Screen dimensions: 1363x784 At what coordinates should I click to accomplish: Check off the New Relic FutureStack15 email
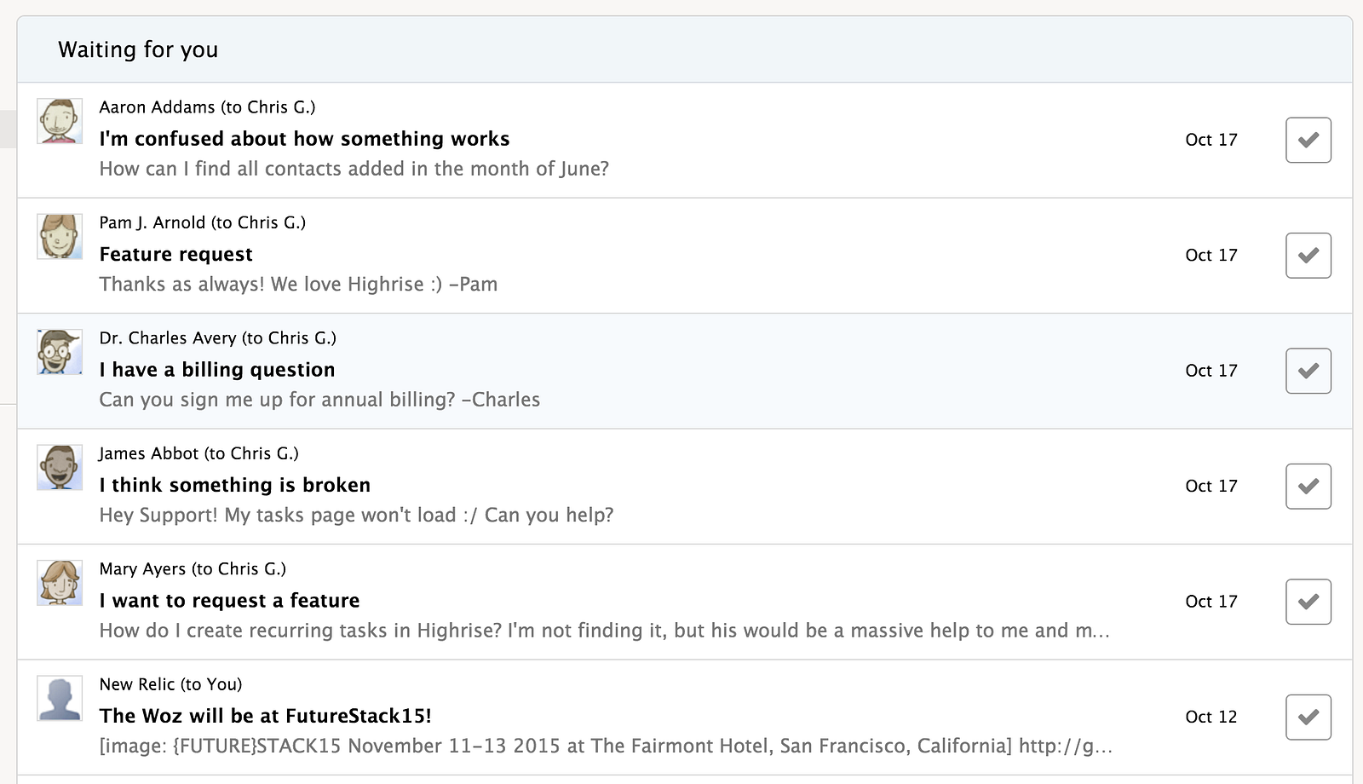point(1308,718)
